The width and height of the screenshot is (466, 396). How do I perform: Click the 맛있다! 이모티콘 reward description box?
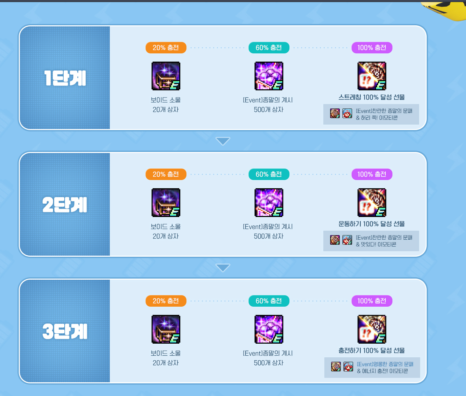371,241
